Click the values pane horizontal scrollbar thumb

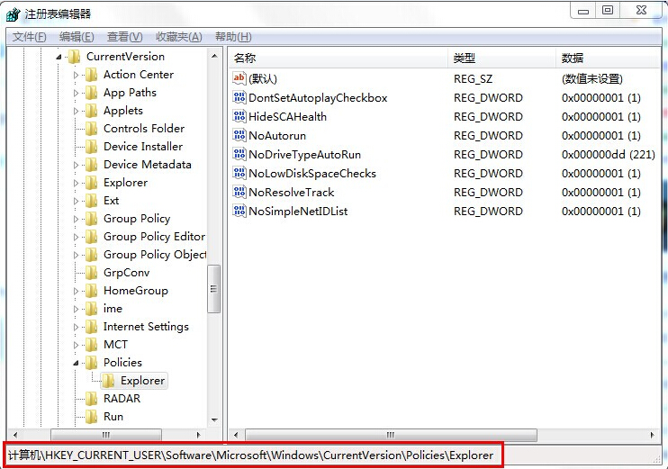pyautogui.click(x=389, y=434)
